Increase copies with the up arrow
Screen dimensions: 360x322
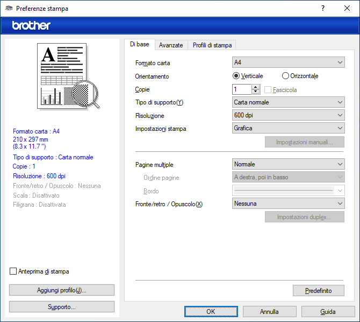(x=255, y=87)
